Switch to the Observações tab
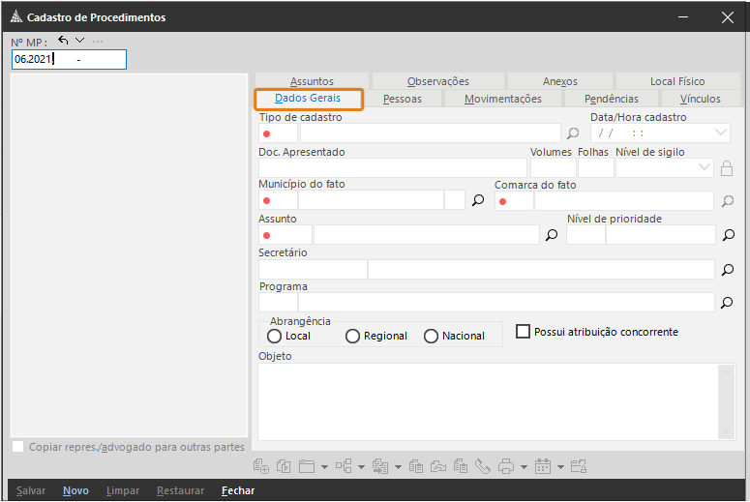 (438, 81)
